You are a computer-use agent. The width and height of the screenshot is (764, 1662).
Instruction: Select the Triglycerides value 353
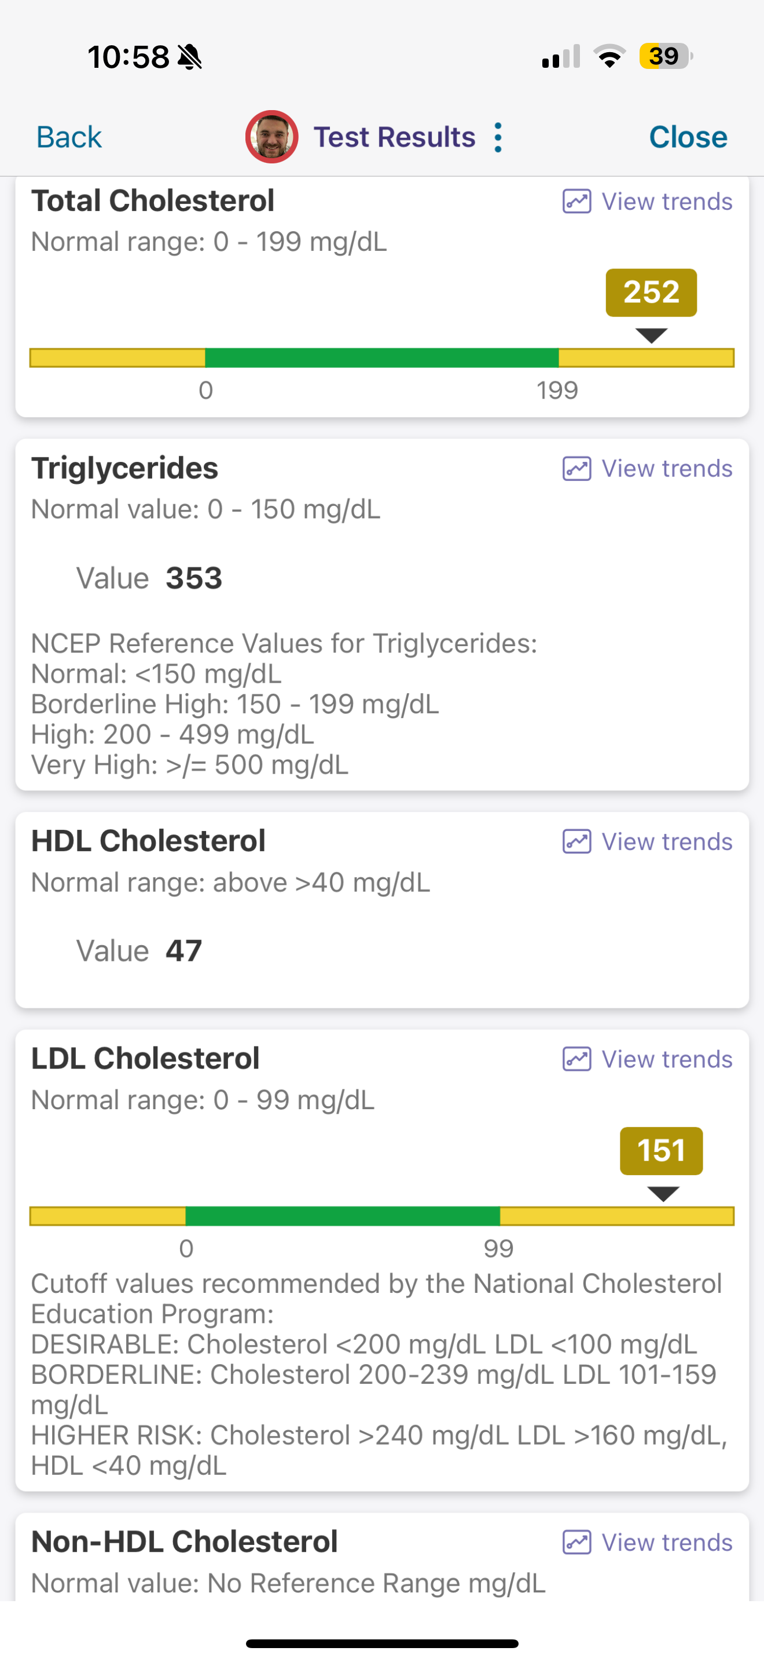(x=194, y=578)
